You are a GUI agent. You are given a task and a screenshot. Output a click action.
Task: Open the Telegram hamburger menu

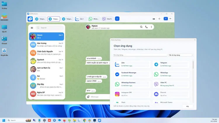coord(32,28)
